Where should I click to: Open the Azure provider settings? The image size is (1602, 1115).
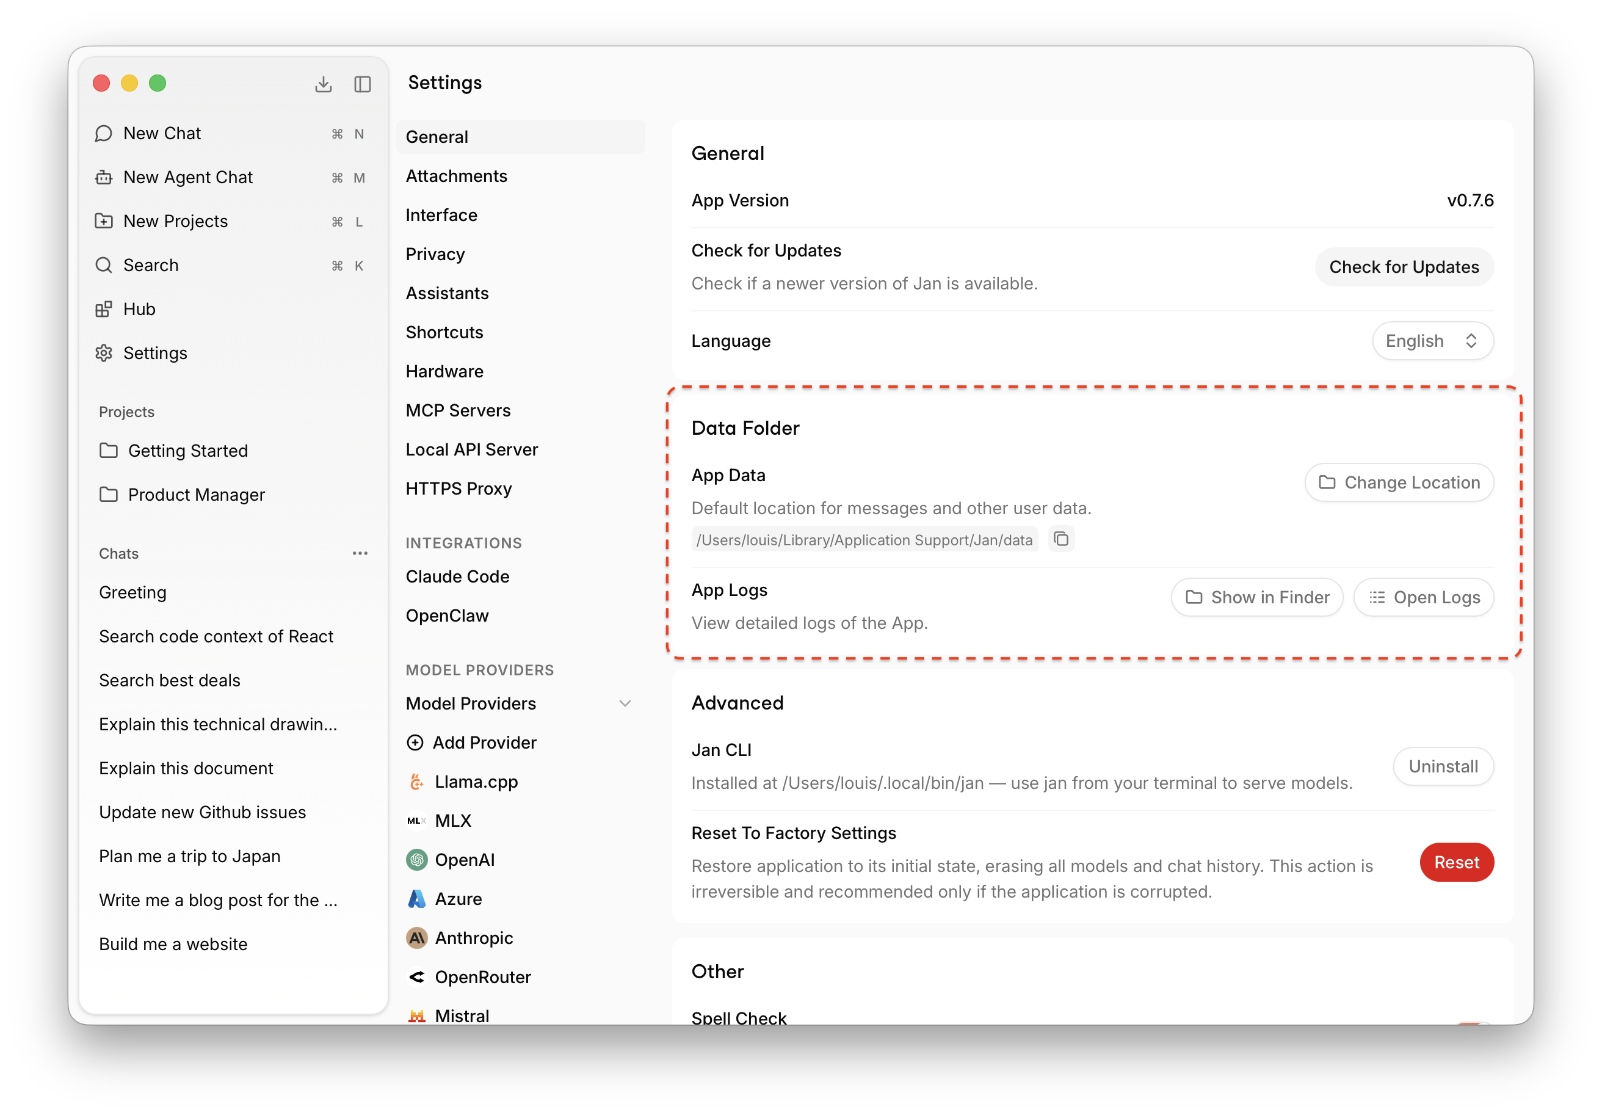[x=458, y=899]
